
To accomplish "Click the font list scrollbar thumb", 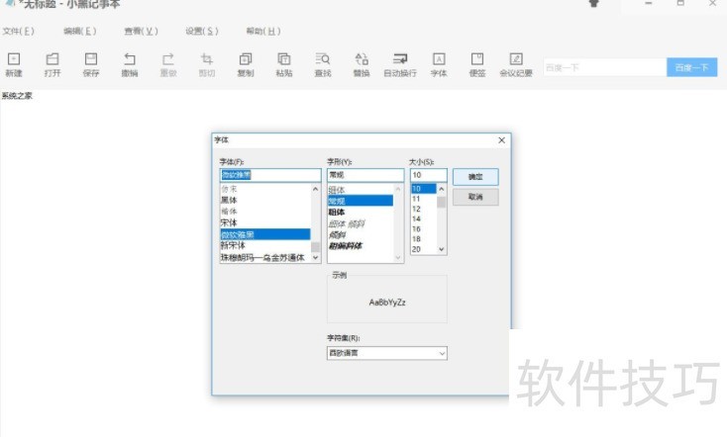I will pyautogui.click(x=316, y=247).
